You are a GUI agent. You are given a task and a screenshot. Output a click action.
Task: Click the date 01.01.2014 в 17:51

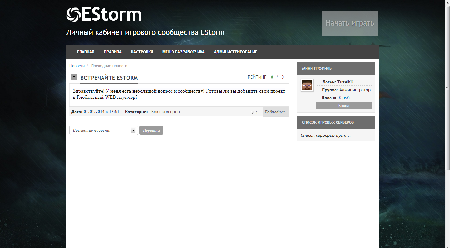pos(102,112)
